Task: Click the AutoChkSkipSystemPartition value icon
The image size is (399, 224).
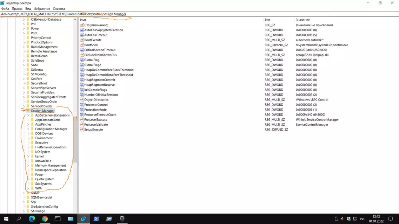Action: pyautogui.click(x=82, y=30)
